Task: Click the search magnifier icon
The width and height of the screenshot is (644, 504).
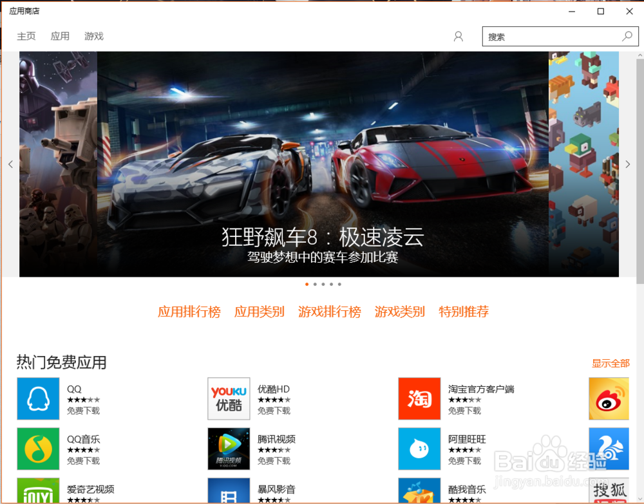Action: [x=627, y=37]
